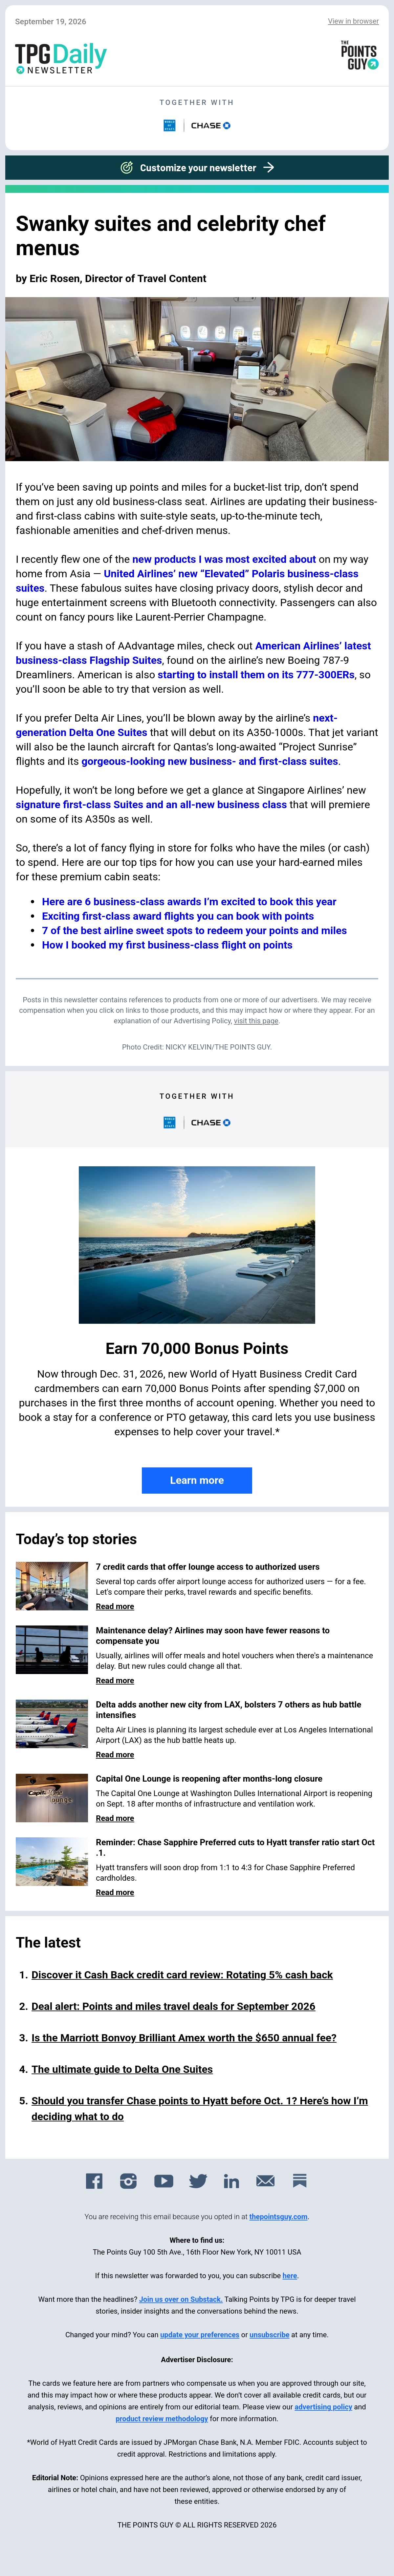Click the envelope email icon
Viewport: 394px width, 2576px height.
click(x=265, y=2181)
